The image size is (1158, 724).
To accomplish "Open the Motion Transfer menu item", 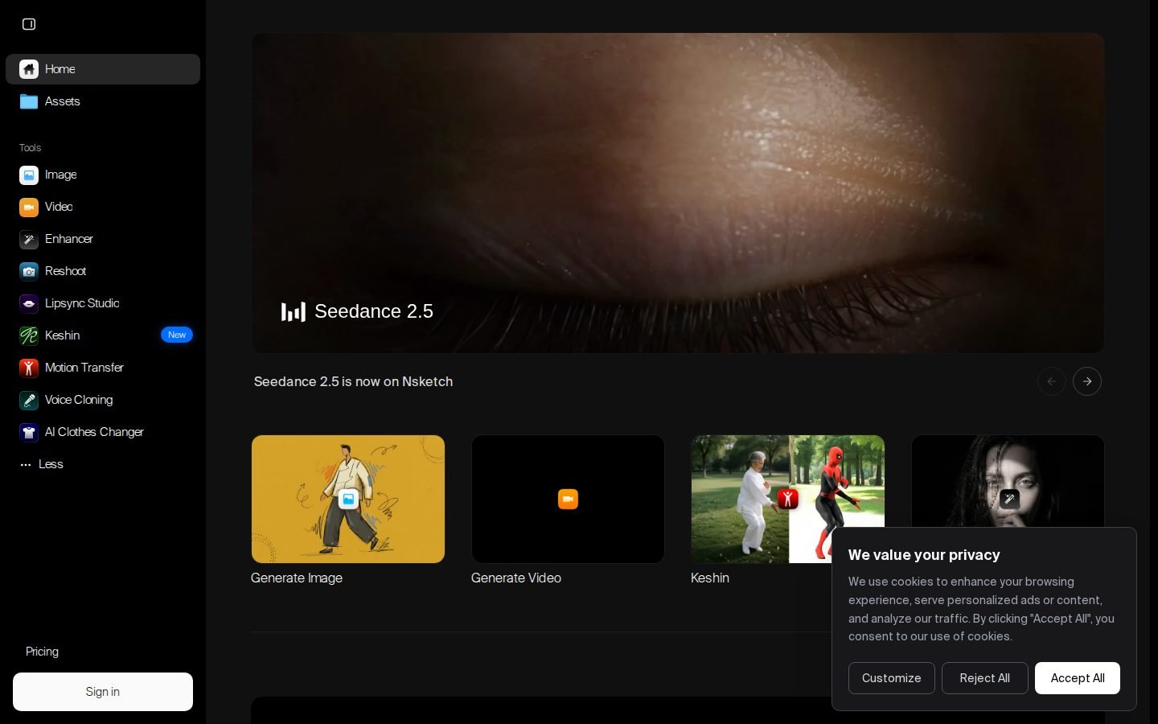I will [x=103, y=368].
